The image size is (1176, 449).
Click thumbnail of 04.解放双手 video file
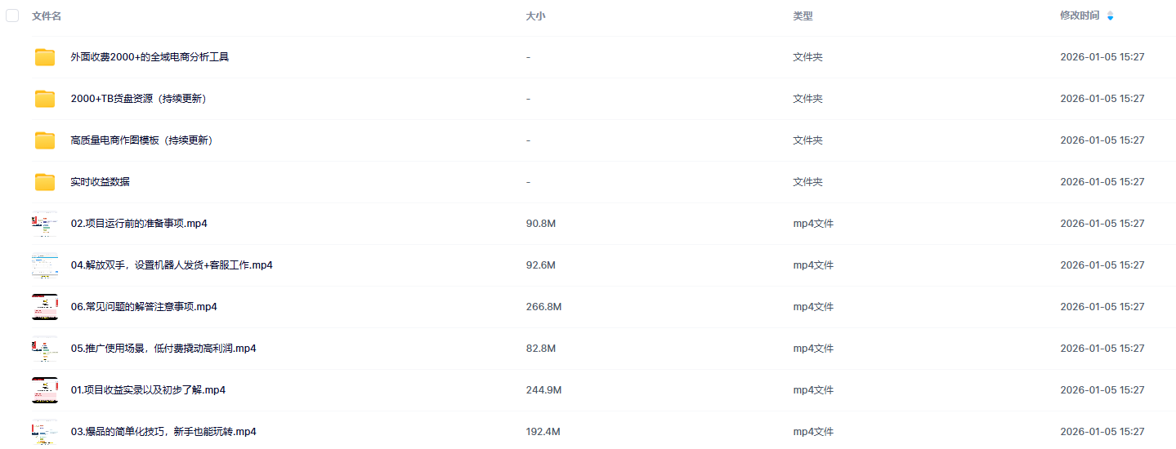click(45, 265)
